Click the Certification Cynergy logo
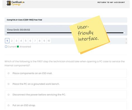Viewport: 132px width, 110px height. point(16,3)
